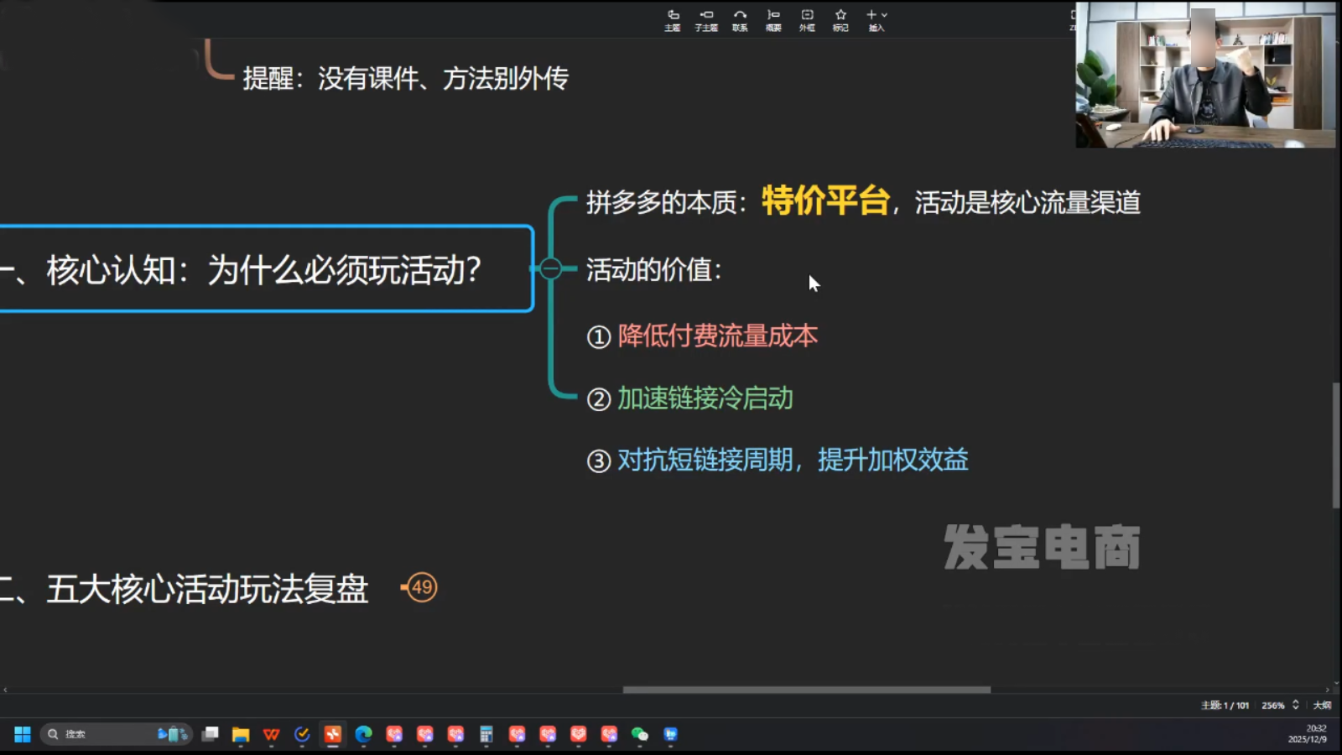Viewport: 1342px width, 755px height.
Task: Switch to 大纲 (Outline) view
Action: (x=1321, y=706)
